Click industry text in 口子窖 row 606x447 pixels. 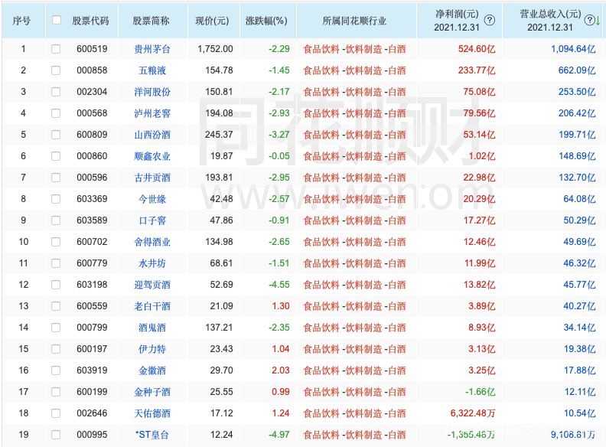354,220
